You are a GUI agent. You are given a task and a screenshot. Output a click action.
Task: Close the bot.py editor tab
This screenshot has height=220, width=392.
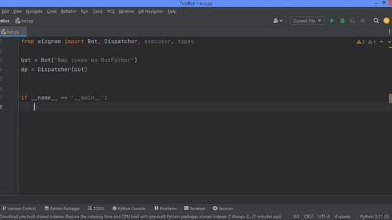point(23,32)
